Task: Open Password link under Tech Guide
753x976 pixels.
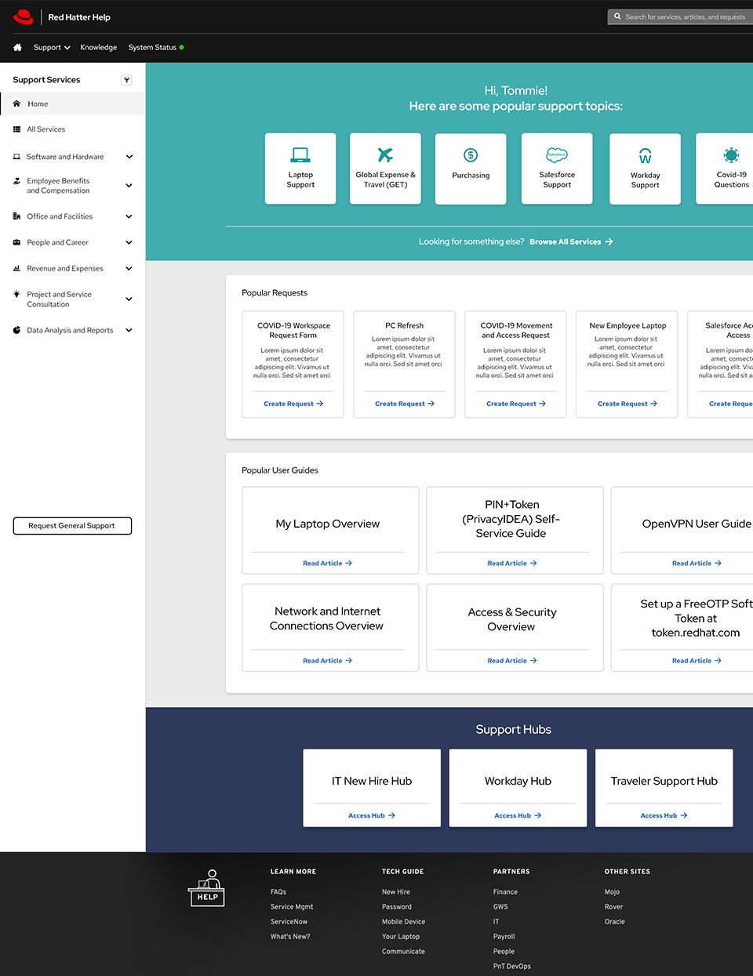Action: pos(397,907)
